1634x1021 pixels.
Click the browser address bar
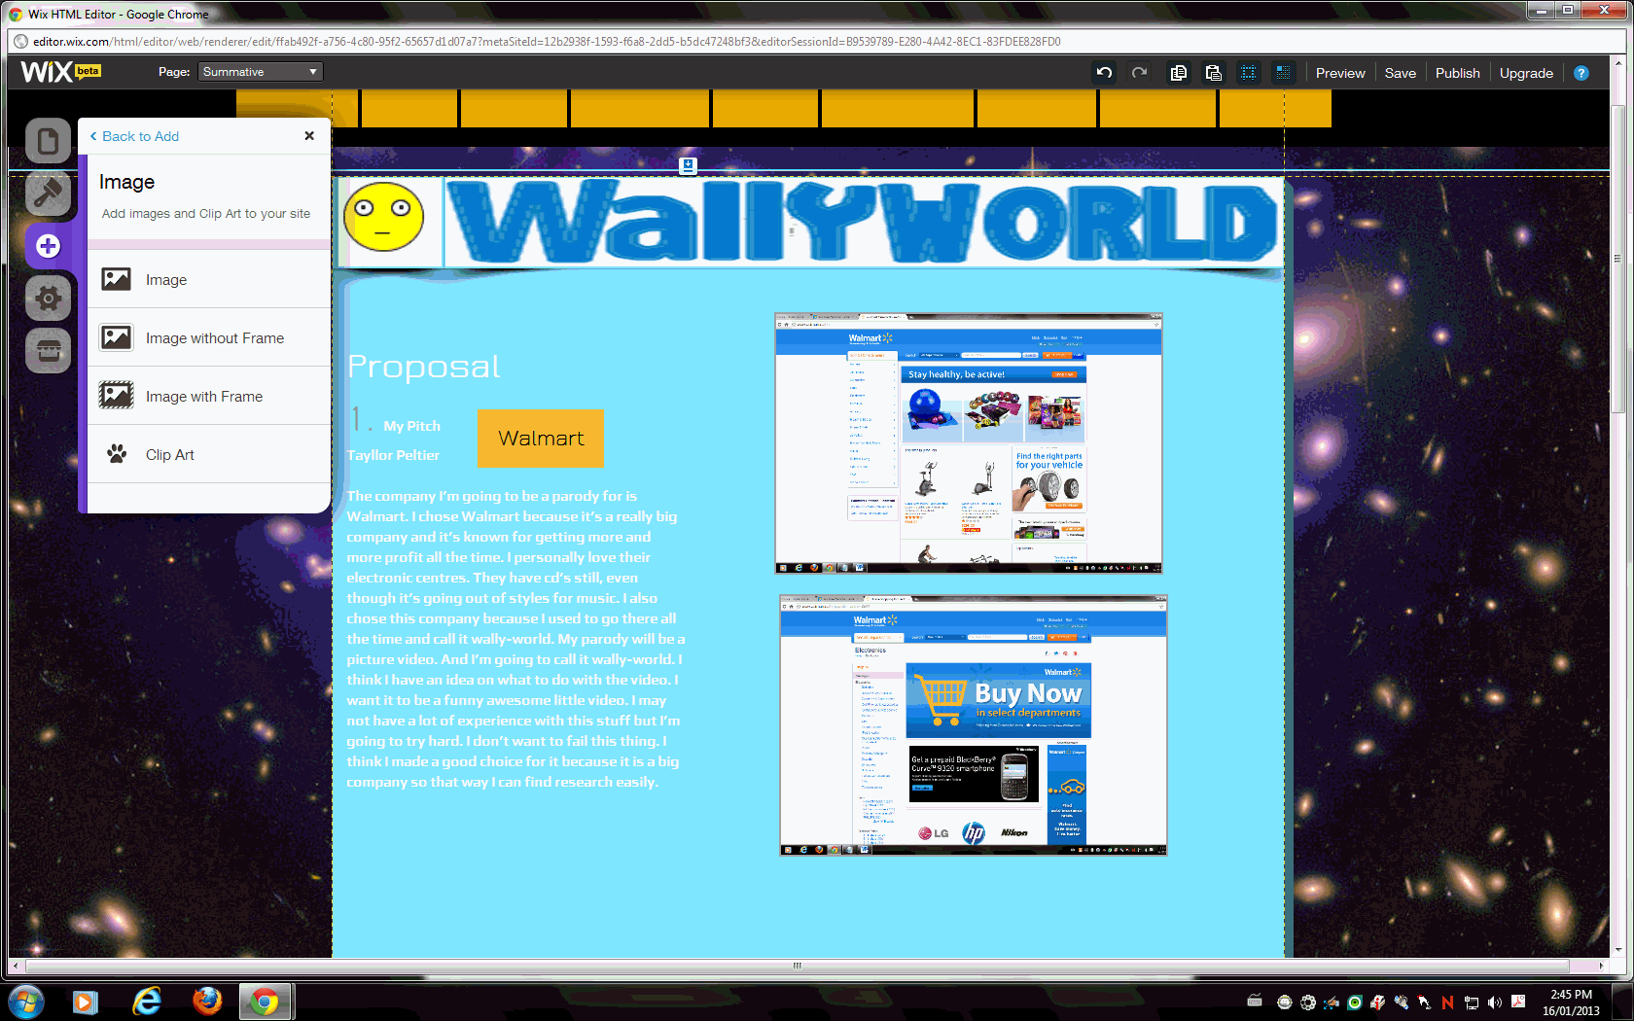(x=817, y=42)
